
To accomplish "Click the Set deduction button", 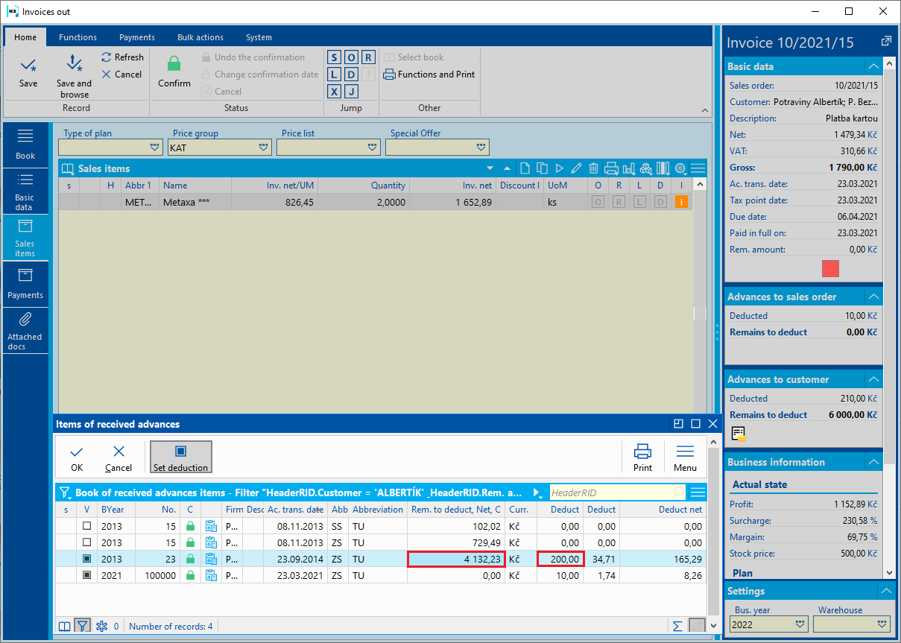I will [181, 457].
